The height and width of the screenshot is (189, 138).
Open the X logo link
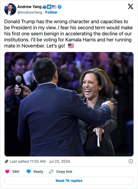(x=130, y=7)
